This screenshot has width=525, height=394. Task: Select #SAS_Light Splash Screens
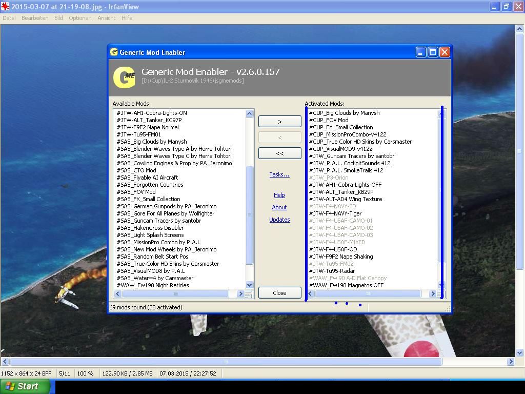[x=150, y=235]
